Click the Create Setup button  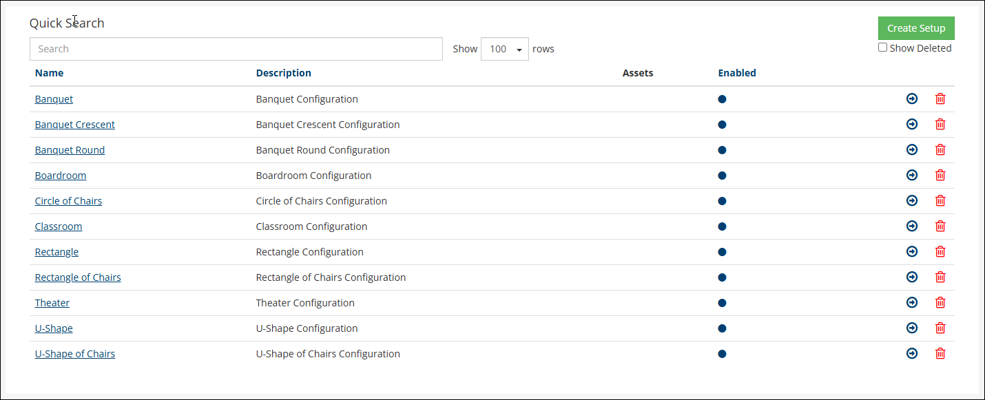pos(915,28)
